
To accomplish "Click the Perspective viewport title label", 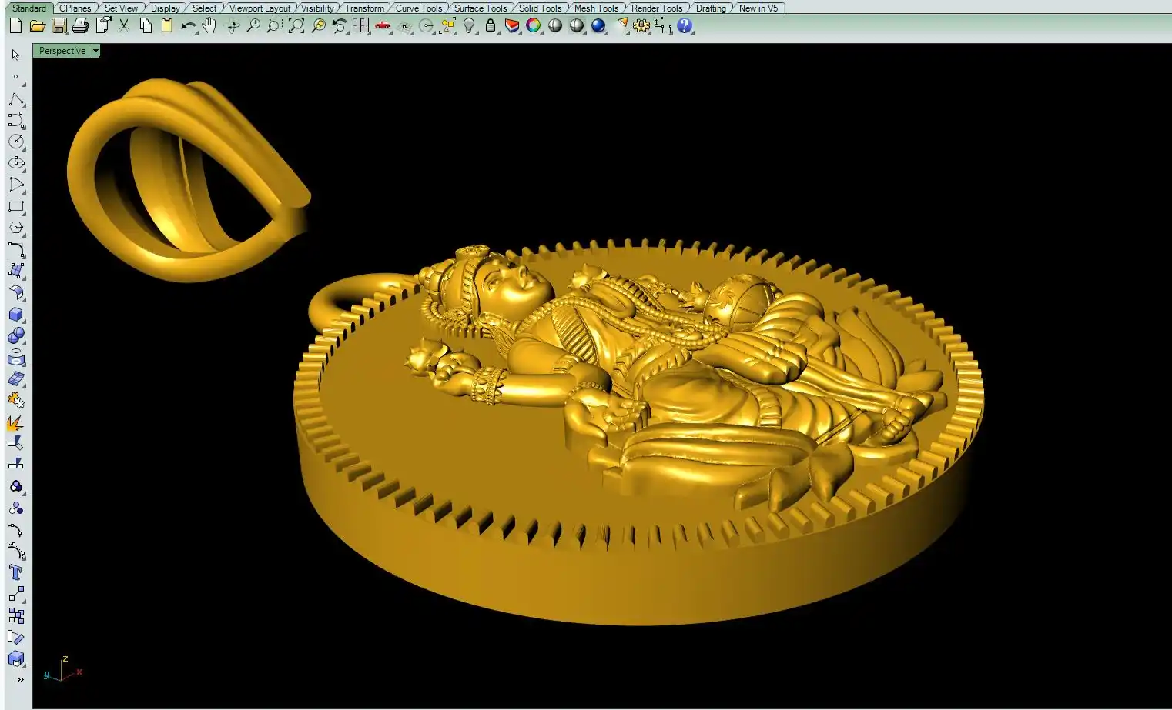I will click(62, 51).
